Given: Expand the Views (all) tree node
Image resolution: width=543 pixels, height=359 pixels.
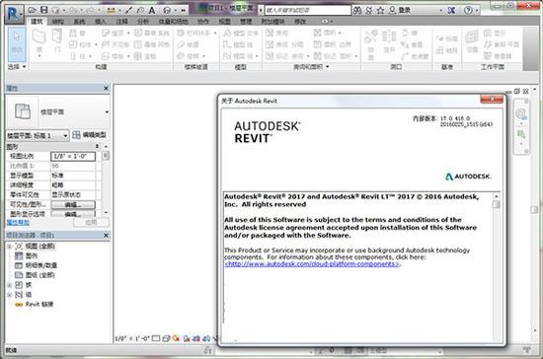Looking at the screenshot, I should tap(9, 247).
